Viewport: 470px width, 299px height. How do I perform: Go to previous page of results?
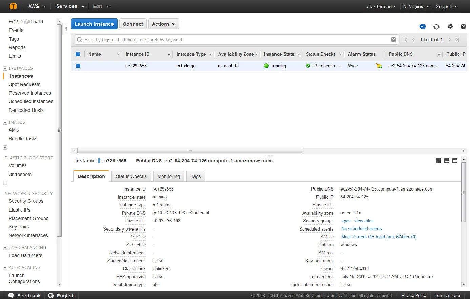tap(413, 40)
